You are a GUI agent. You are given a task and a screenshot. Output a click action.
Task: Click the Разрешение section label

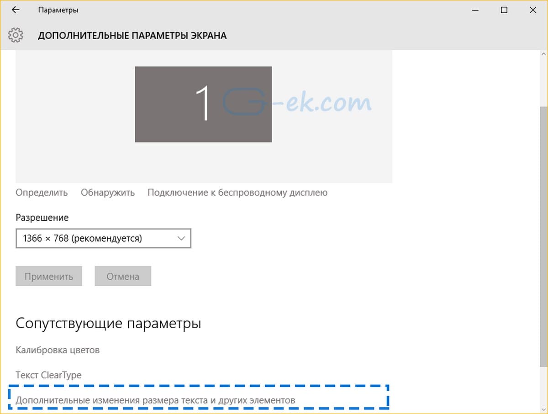coord(42,217)
